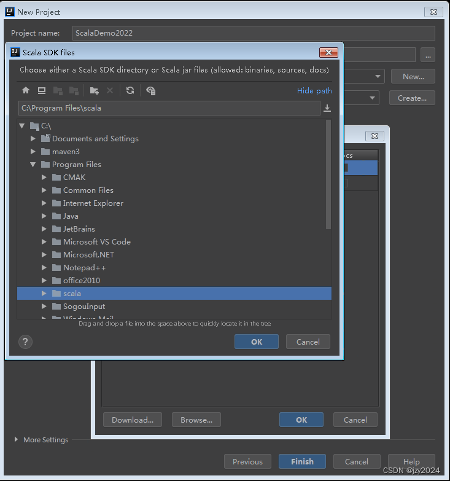Click Browse... button in SDK selection window
This screenshot has width=450, height=481.
point(196,420)
